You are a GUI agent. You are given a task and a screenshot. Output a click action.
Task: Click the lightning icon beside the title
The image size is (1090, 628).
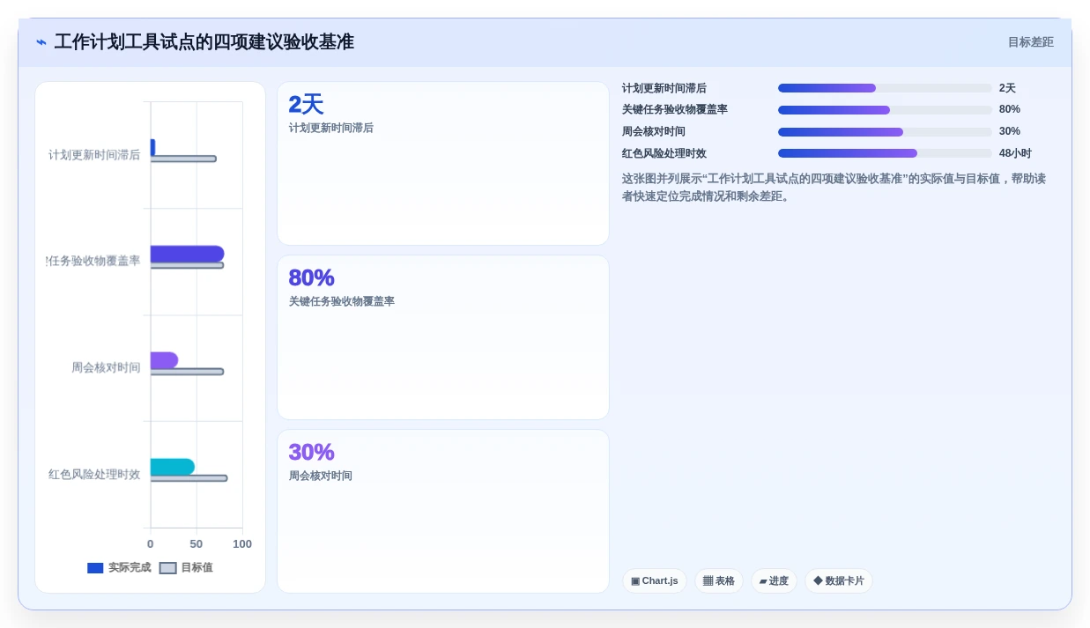tap(41, 42)
